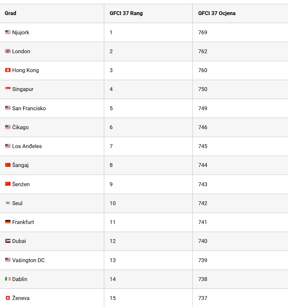Click rank 10 in the Seul row
The width and height of the screenshot is (288, 307).
[113, 203]
